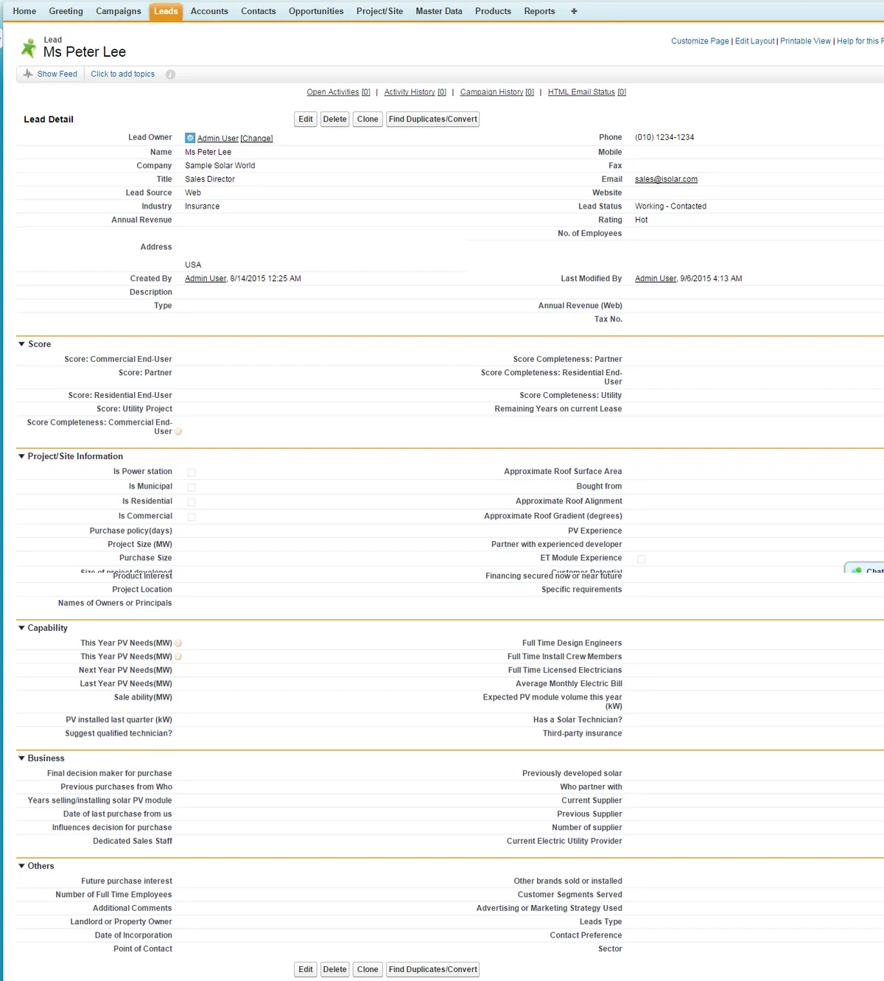This screenshot has width=884, height=981.
Task: Click Admin User link in Created By
Action: 206,279
